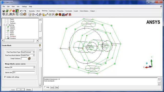164x92 pixels.
Task: Click the Ignore size input field
Action: [x=24, y=72]
